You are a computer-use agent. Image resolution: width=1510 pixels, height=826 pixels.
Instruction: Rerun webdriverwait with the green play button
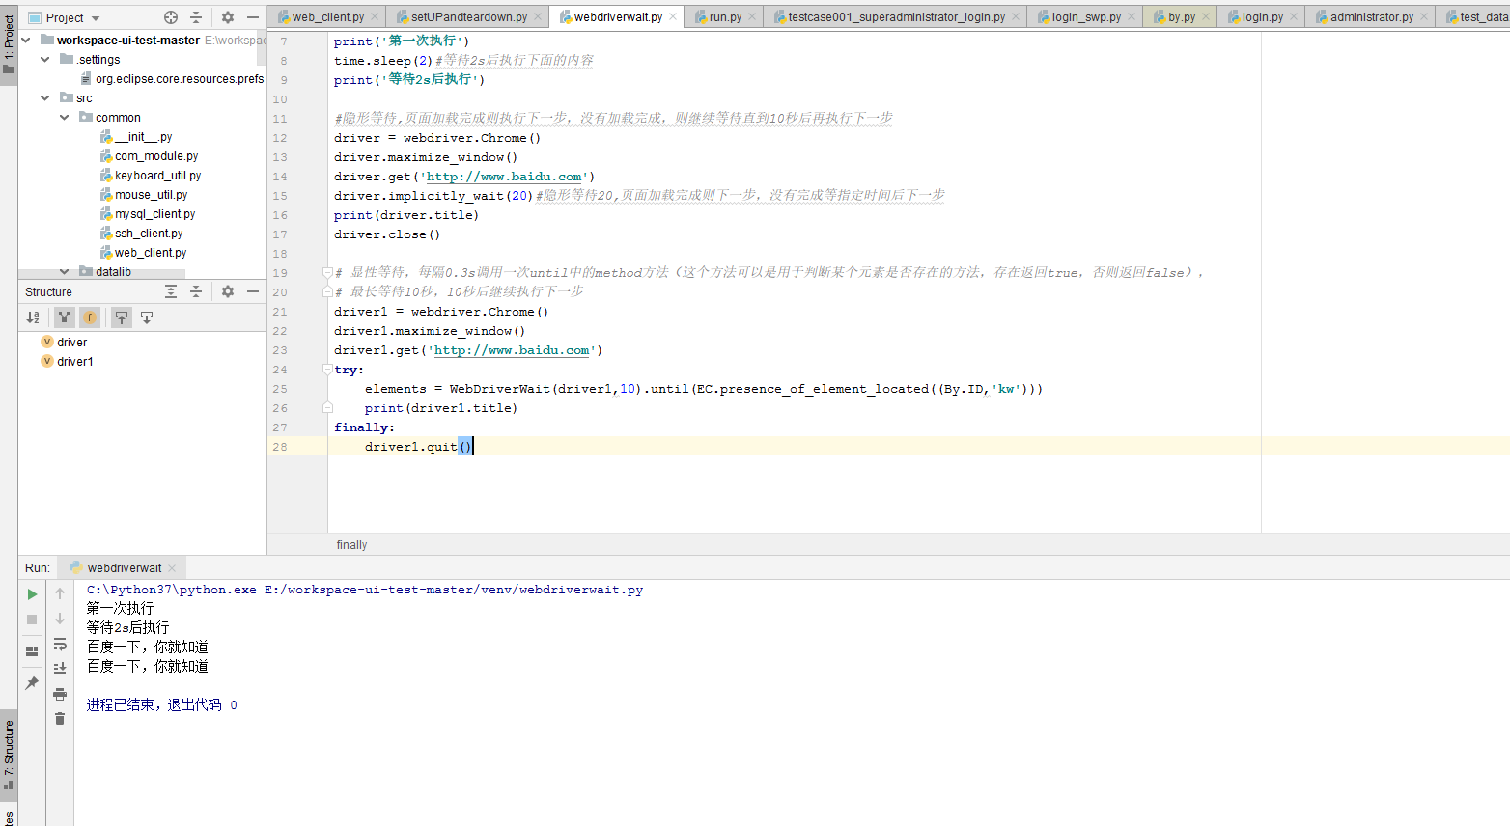tap(32, 594)
